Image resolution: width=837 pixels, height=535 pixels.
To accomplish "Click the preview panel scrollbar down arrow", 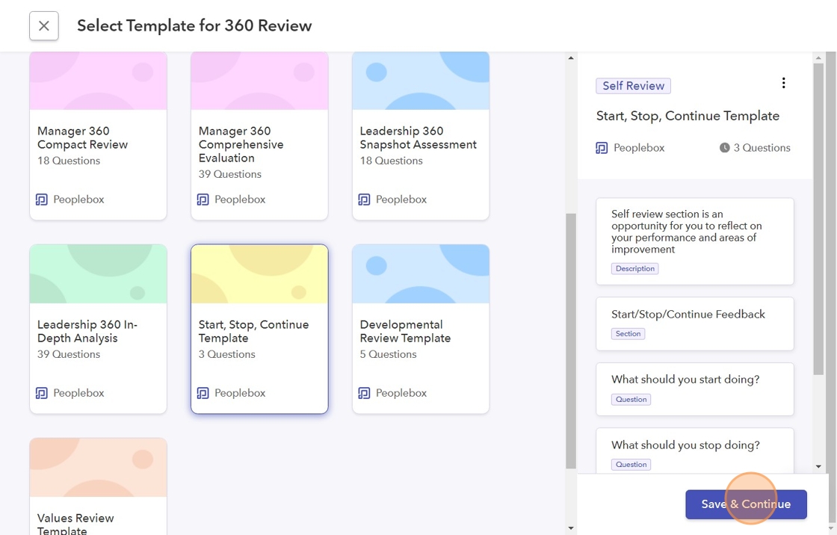I will point(818,466).
